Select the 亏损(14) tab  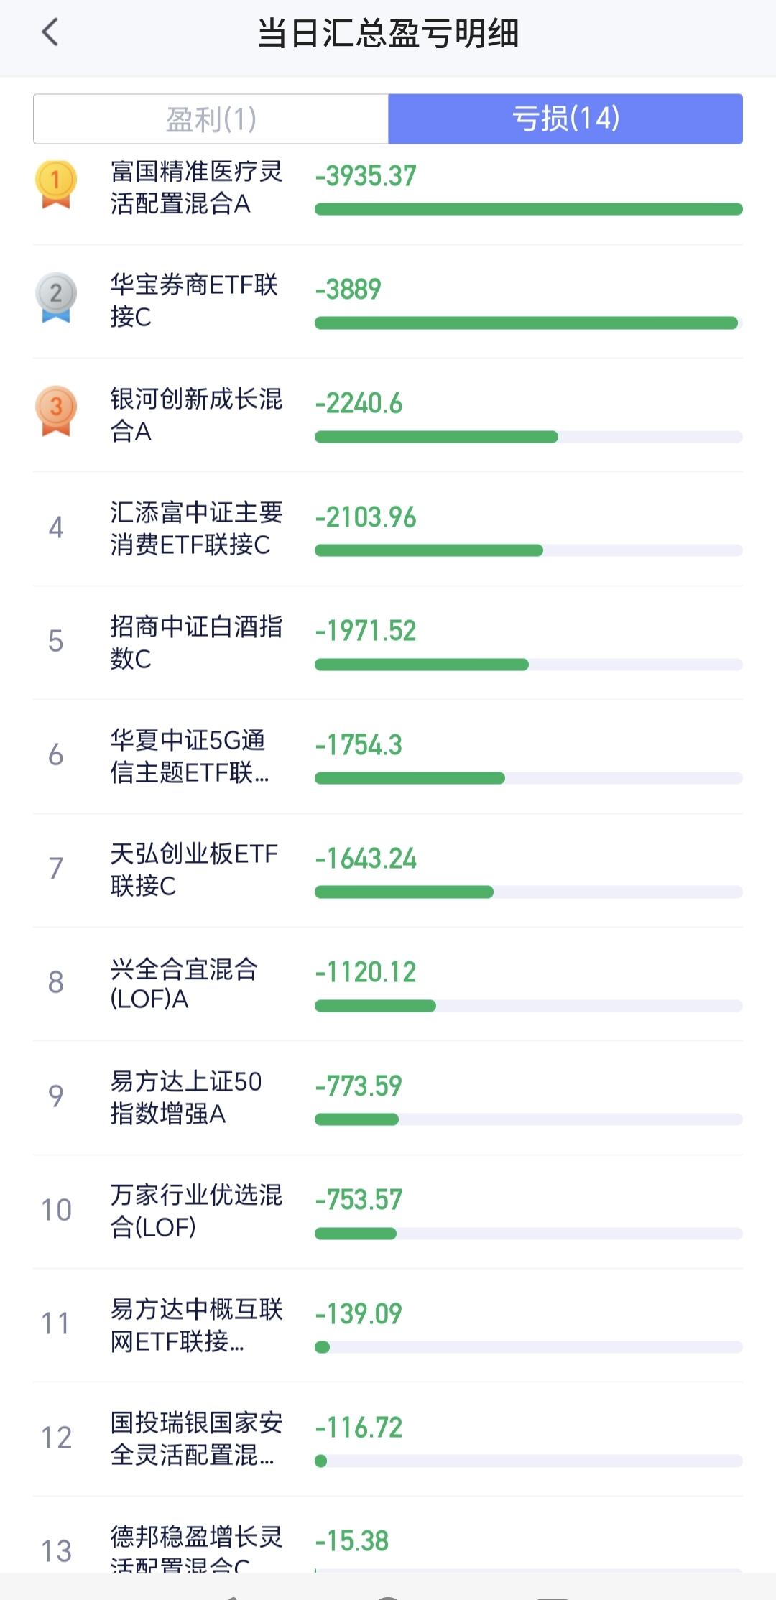565,119
